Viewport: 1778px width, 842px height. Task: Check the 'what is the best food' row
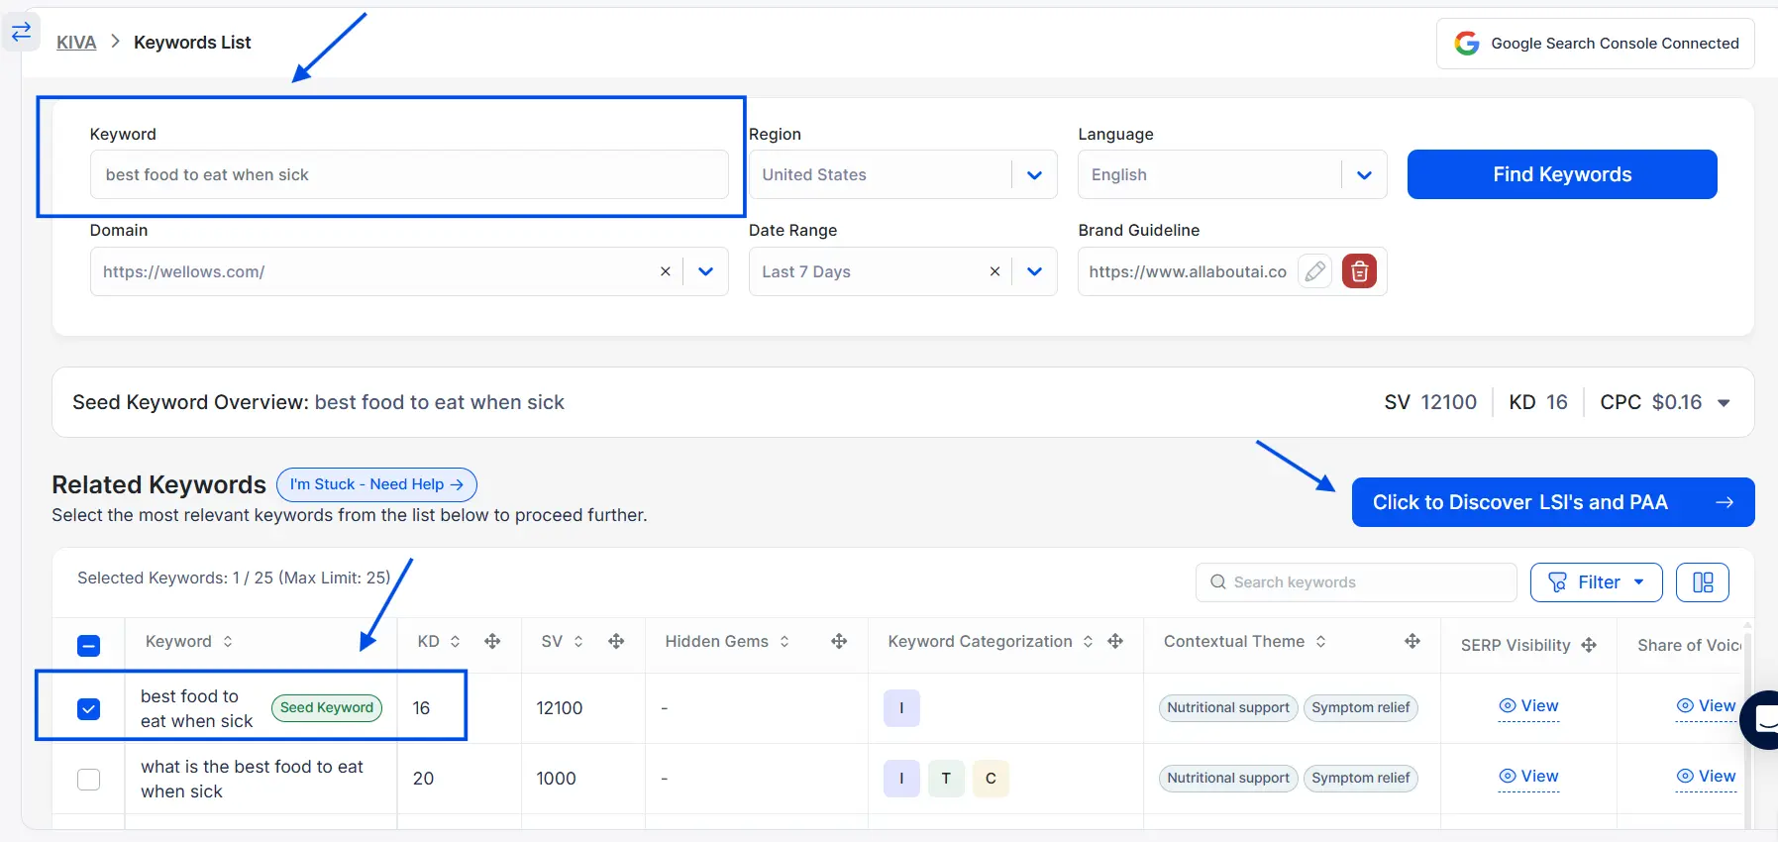pos(88,780)
